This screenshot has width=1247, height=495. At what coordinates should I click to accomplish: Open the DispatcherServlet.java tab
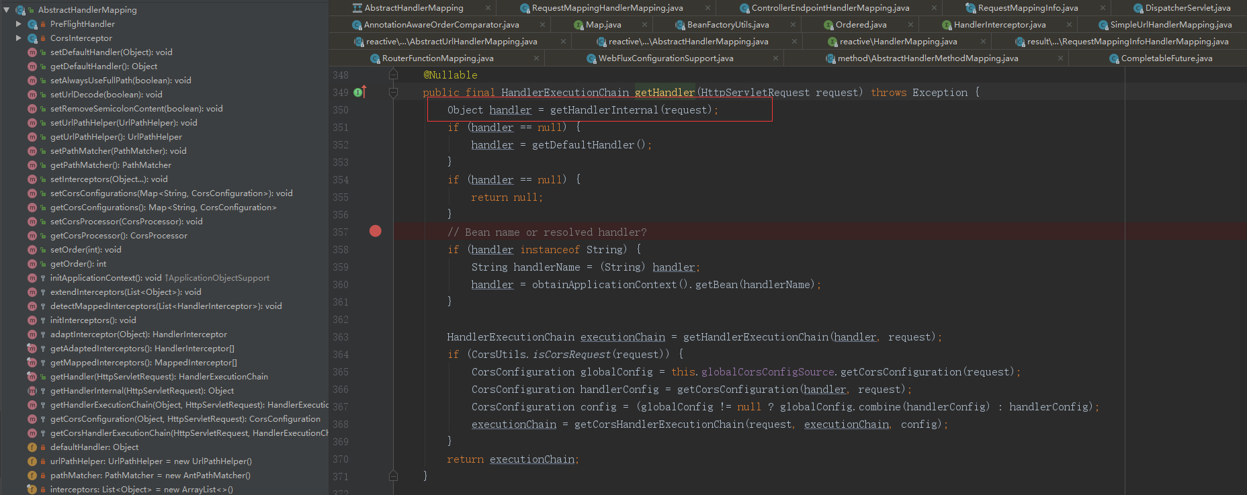point(1188,8)
